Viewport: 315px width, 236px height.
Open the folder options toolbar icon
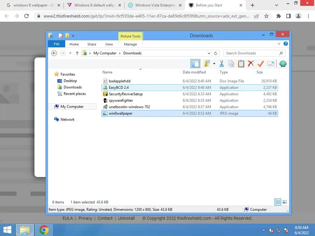[207, 64]
